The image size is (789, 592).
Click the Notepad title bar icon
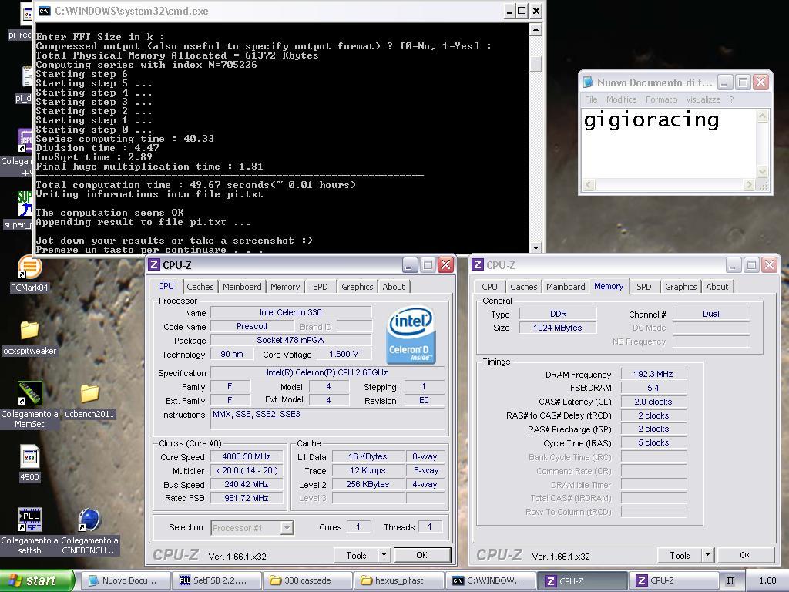[x=588, y=82]
